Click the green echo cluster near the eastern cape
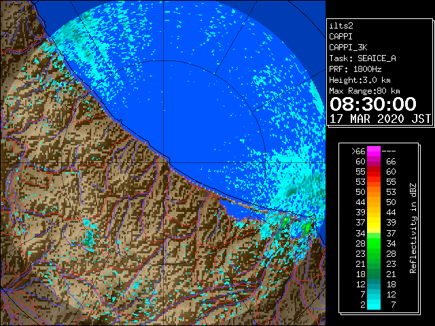Image resolution: width=435 pixels, height=326 pixels. click(307, 228)
